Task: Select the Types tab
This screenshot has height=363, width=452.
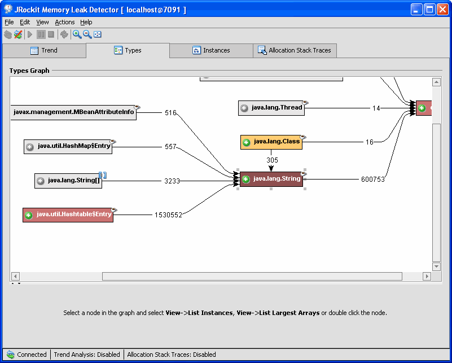Action: click(x=128, y=51)
